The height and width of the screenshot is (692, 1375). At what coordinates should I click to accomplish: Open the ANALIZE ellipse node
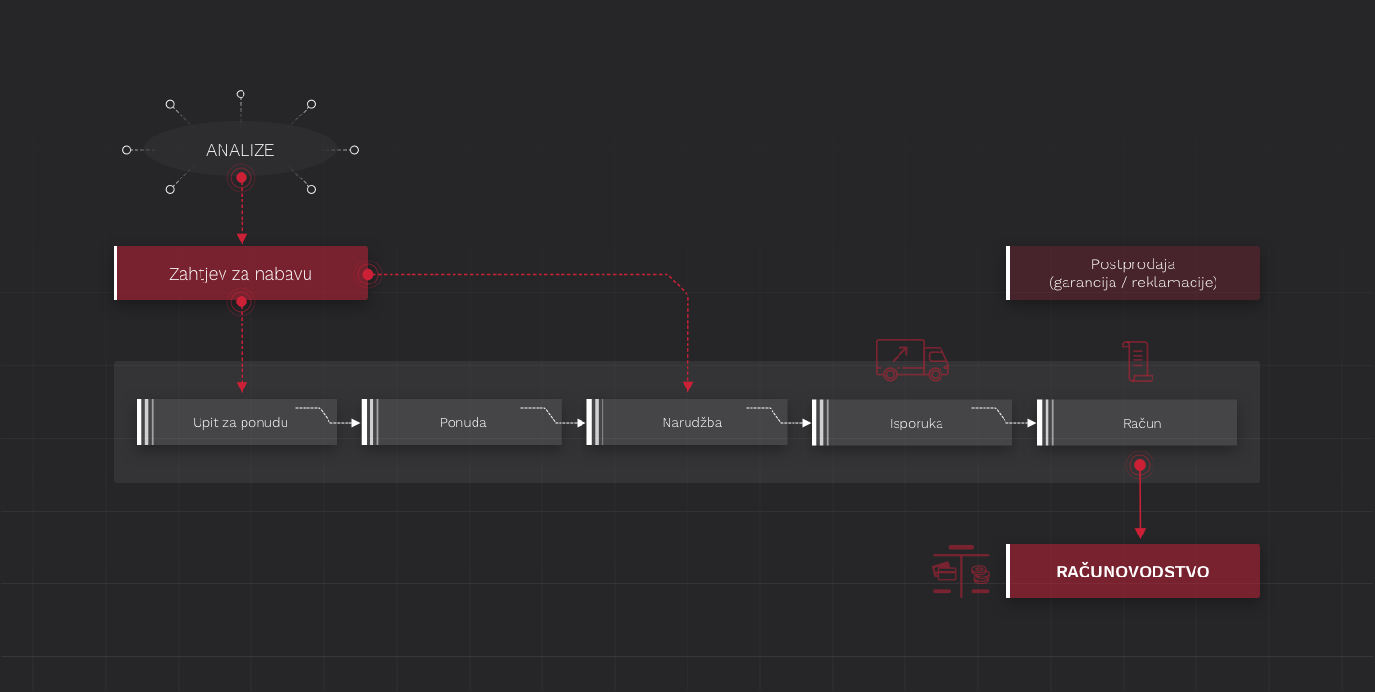[240, 150]
